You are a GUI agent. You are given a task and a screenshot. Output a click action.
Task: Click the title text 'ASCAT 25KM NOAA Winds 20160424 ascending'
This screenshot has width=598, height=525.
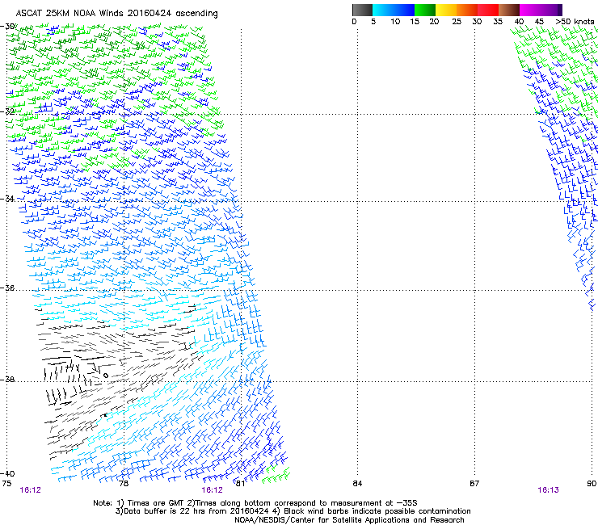[116, 14]
